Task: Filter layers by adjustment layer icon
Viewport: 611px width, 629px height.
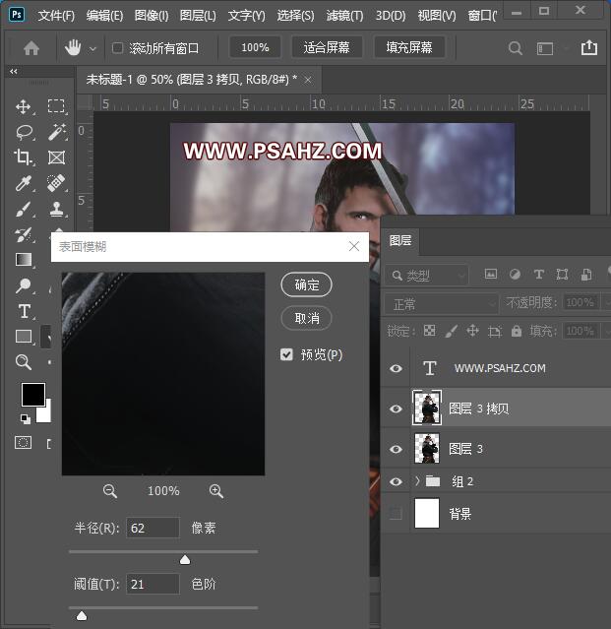Action: point(515,275)
